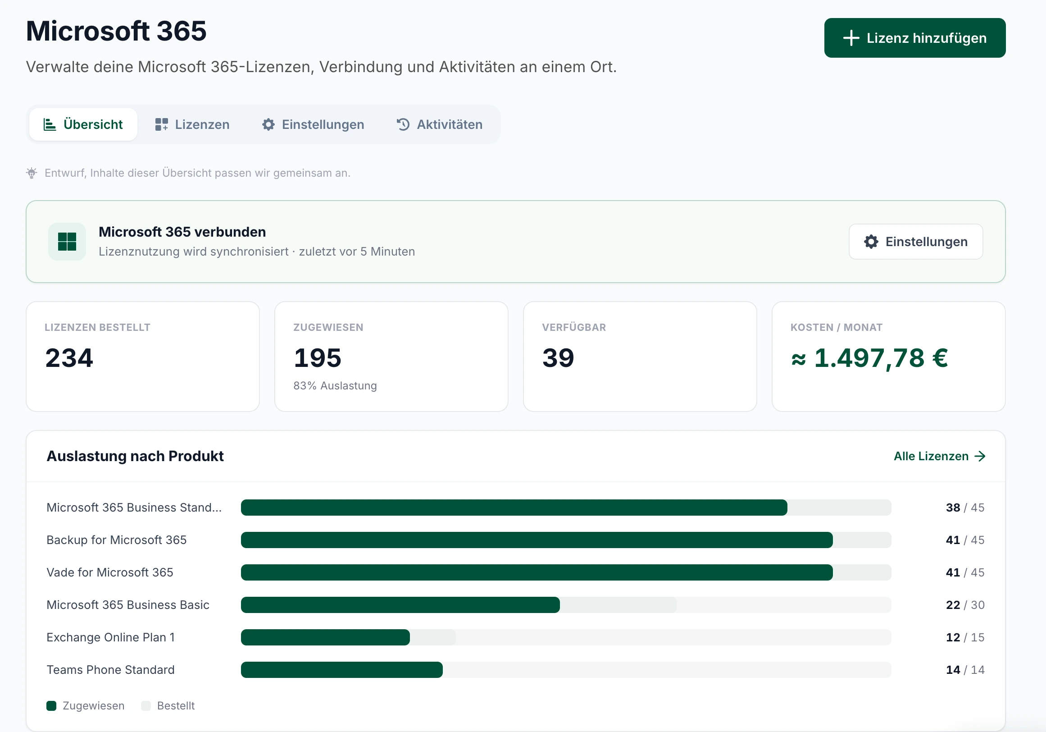Click the arrow icon next to Alle Lizenzen
Screen dimensions: 1046x732
[980, 456]
